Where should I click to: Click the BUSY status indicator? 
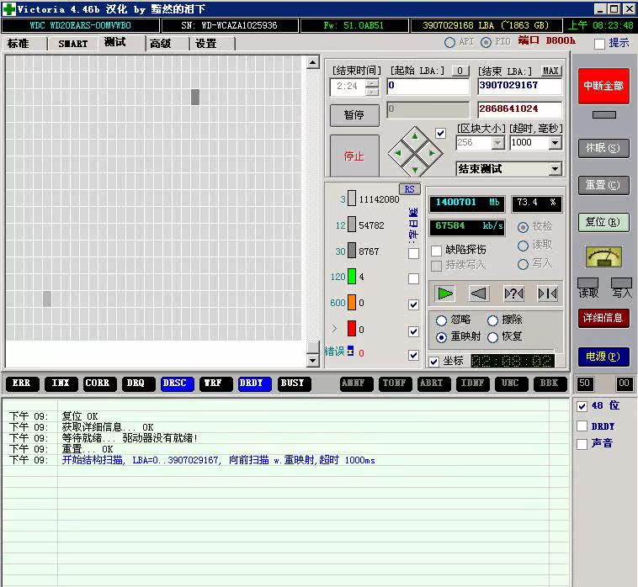click(x=293, y=383)
